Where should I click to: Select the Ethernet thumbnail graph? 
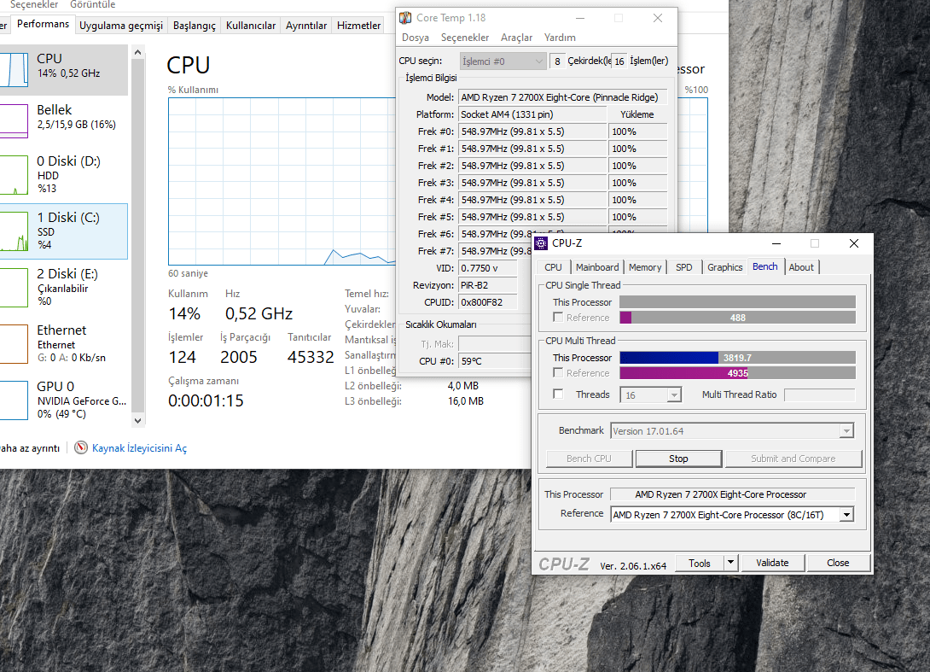click(x=14, y=344)
